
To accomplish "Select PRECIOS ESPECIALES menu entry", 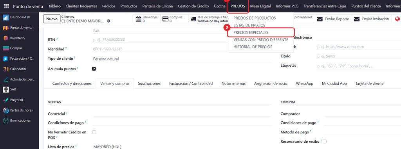I will [x=251, y=33].
